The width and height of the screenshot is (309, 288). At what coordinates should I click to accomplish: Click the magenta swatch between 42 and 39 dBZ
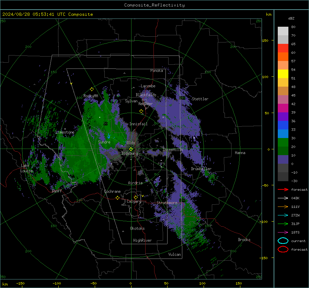[283, 108]
